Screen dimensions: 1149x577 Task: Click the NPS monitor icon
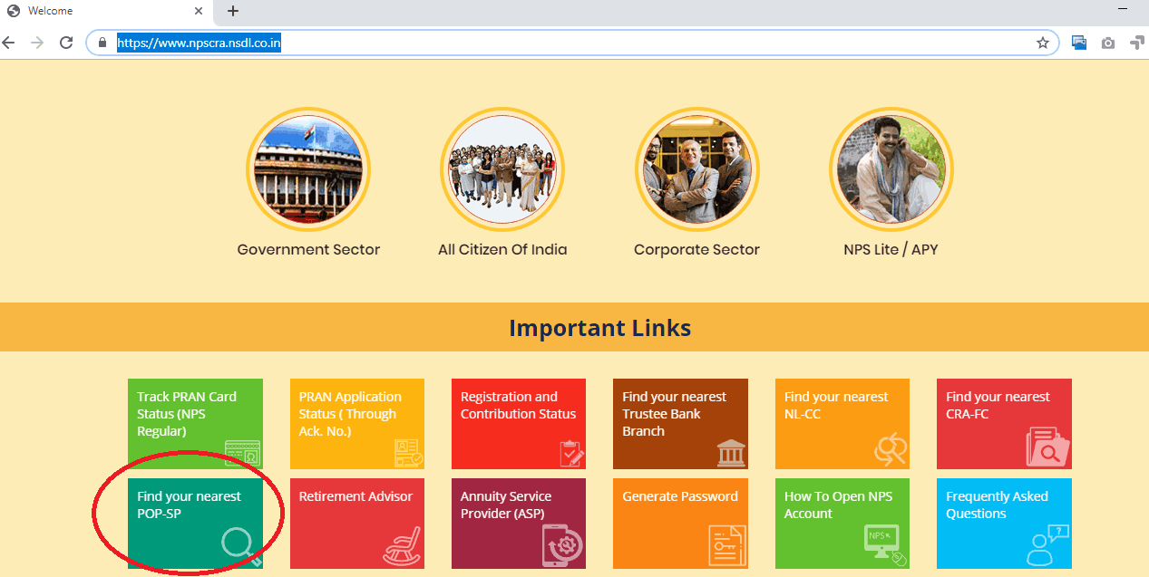coord(883,545)
